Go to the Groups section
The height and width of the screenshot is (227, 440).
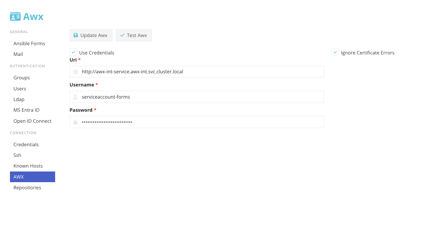coord(22,78)
